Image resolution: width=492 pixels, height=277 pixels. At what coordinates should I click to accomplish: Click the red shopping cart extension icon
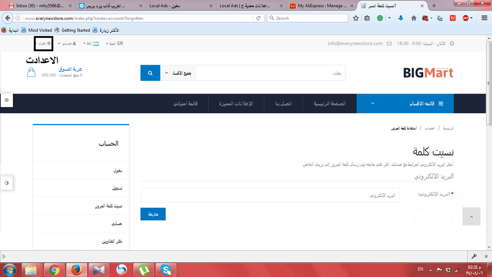[453, 18]
